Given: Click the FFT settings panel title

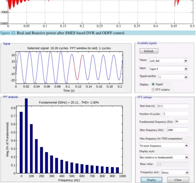Looking at the screenshot, I should pos(145,97).
